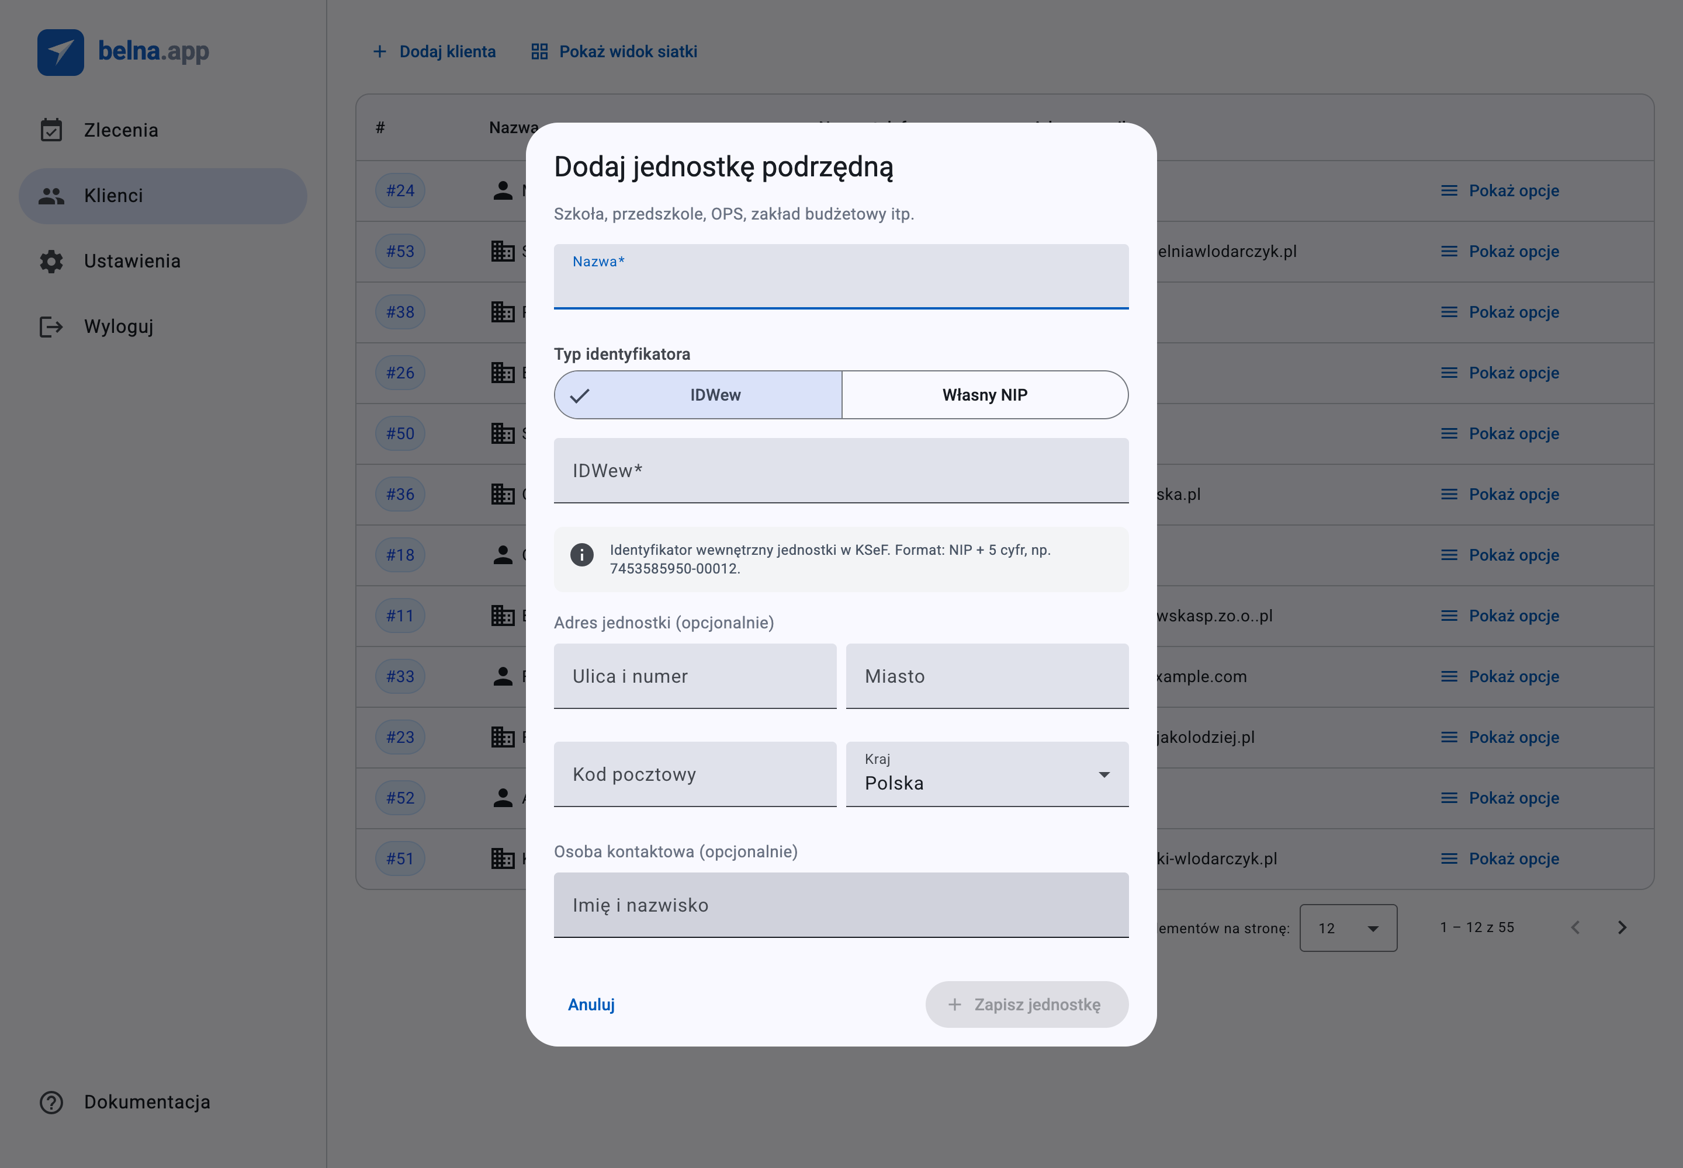
Task: Go to Klienci section
Action: [x=162, y=196]
